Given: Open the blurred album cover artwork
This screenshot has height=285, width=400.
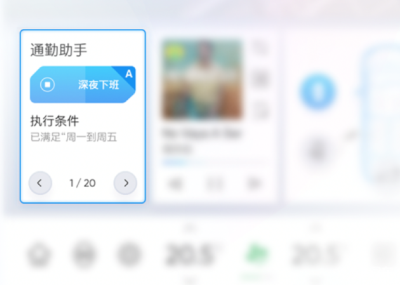Looking at the screenshot, I should pyautogui.click(x=202, y=79).
